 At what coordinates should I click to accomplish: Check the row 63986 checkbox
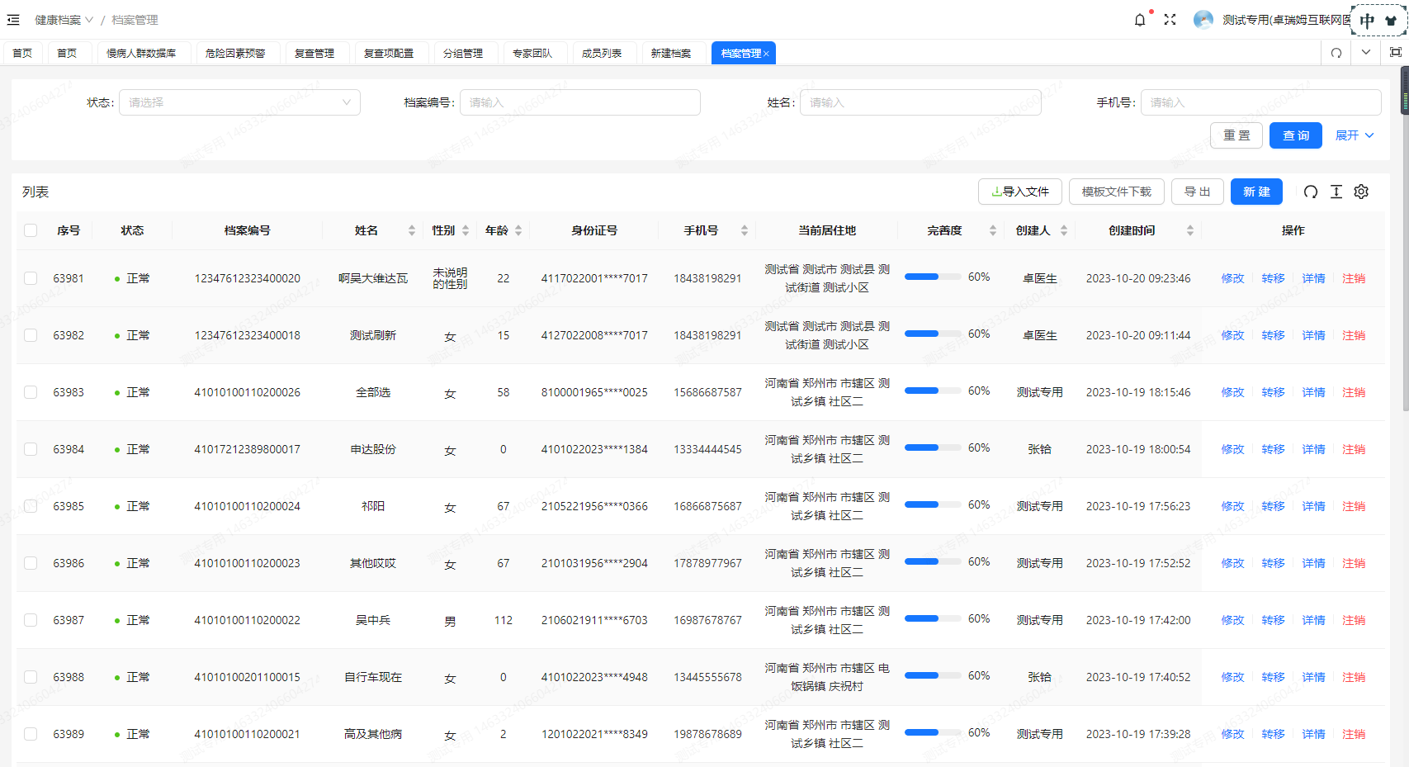click(x=31, y=563)
